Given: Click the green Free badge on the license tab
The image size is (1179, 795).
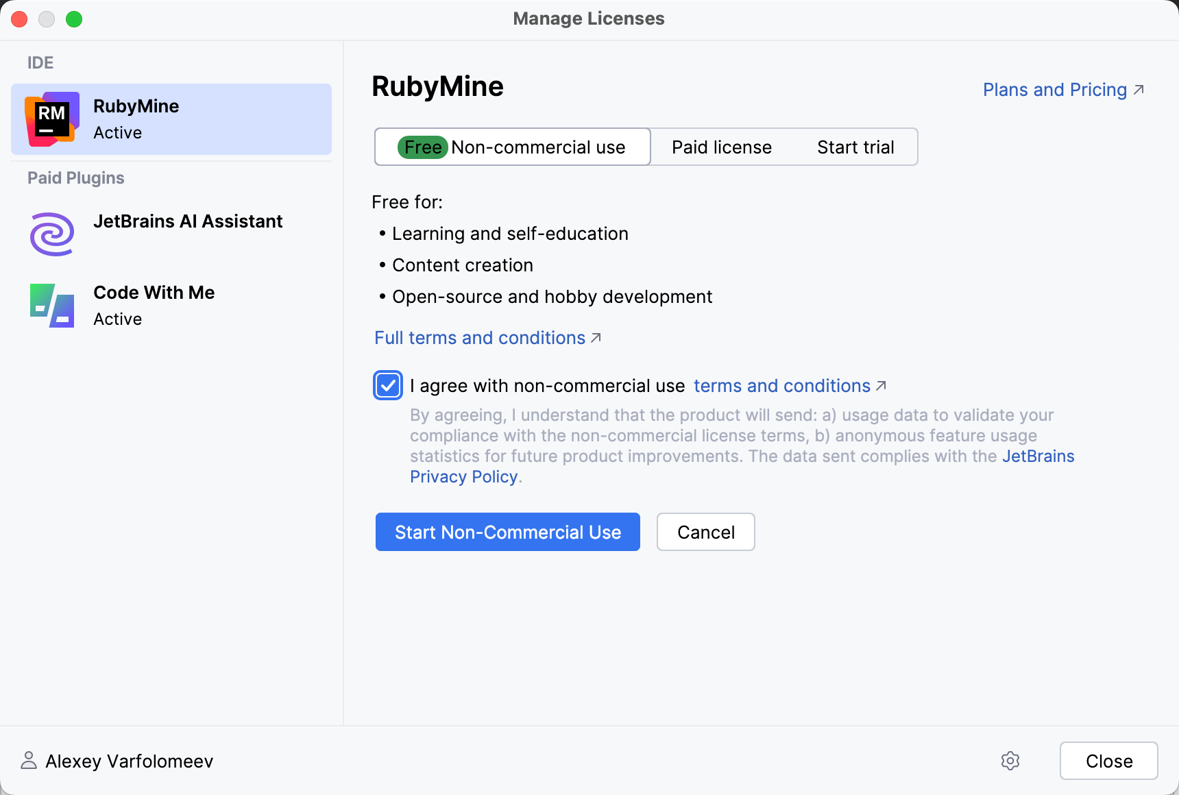Looking at the screenshot, I should [x=422, y=147].
